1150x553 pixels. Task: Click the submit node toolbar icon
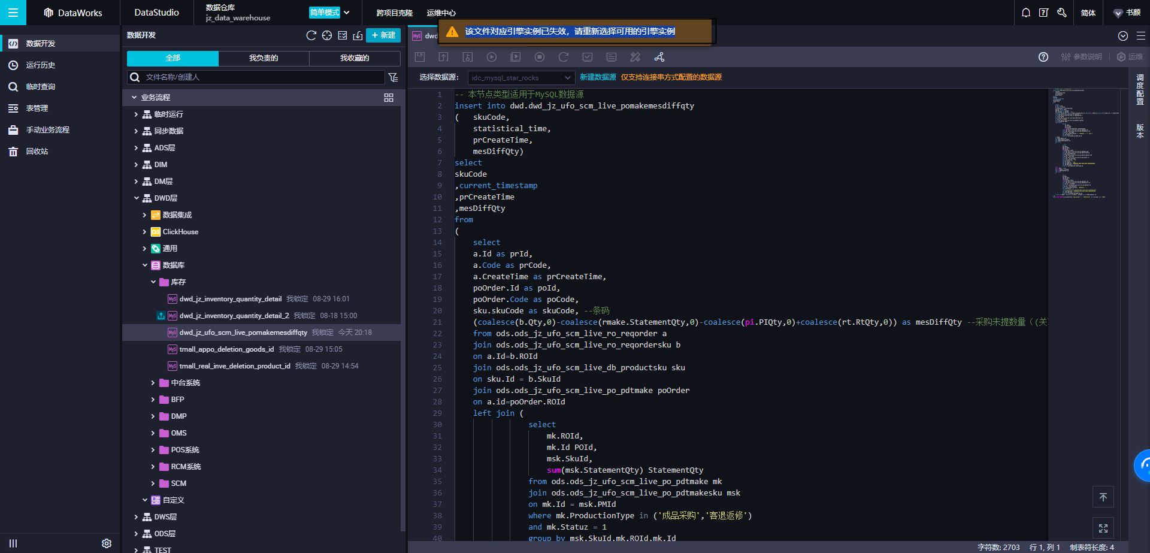(x=443, y=57)
